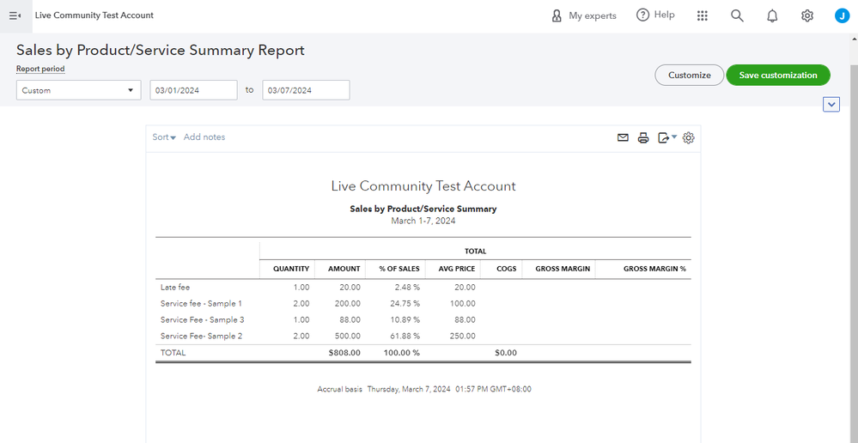Screen dimensions: 858x443
Task: Click the start date field 03/01/2024
Action: point(193,90)
